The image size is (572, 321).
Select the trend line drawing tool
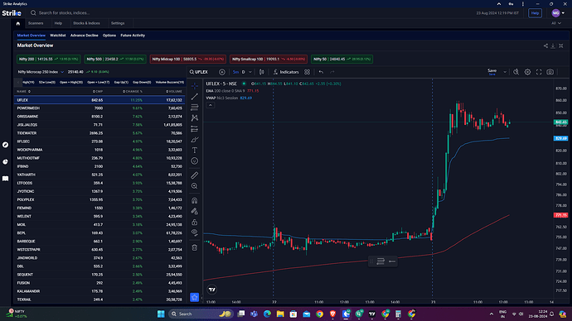click(x=195, y=97)
